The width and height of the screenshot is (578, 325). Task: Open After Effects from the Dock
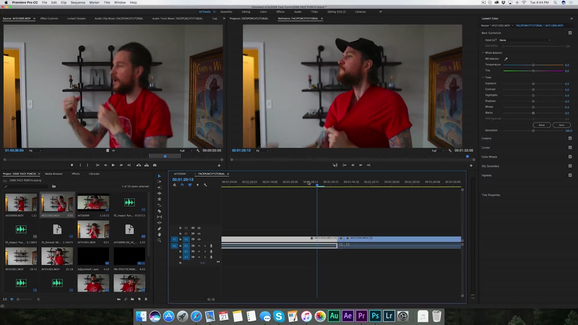pos(348,316)
